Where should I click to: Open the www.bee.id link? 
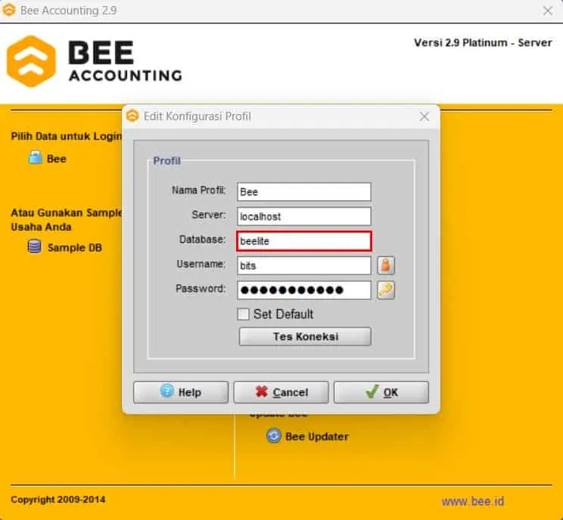point(472,500)
